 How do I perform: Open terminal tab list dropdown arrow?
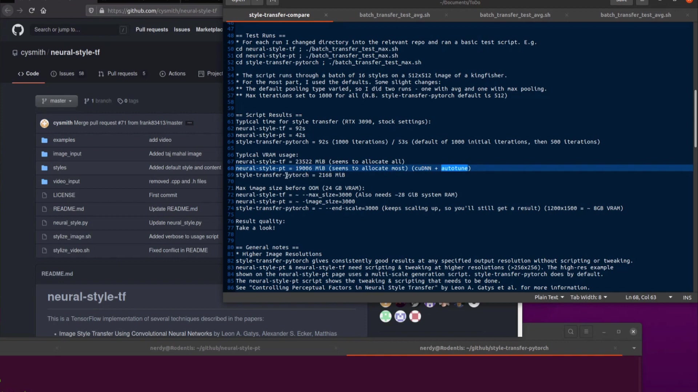tap(634, 348)
